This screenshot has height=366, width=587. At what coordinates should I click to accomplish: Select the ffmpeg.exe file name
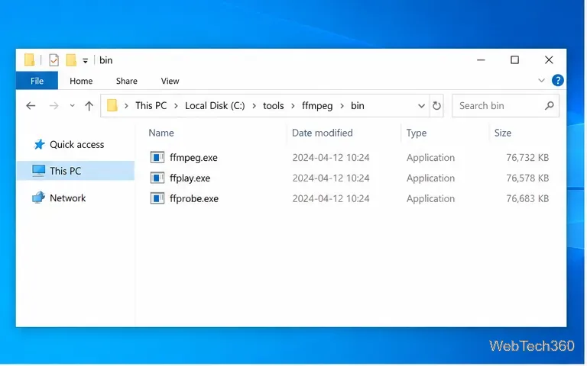click(x=193, y=158)
